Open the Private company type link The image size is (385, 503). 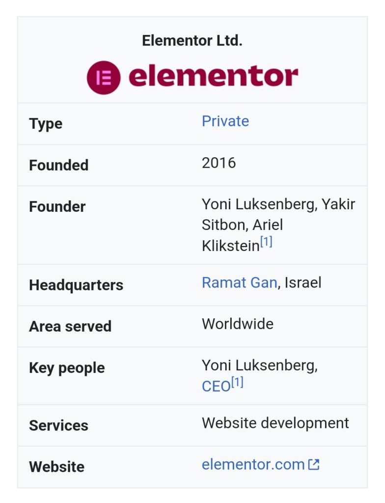click(225, 121)
